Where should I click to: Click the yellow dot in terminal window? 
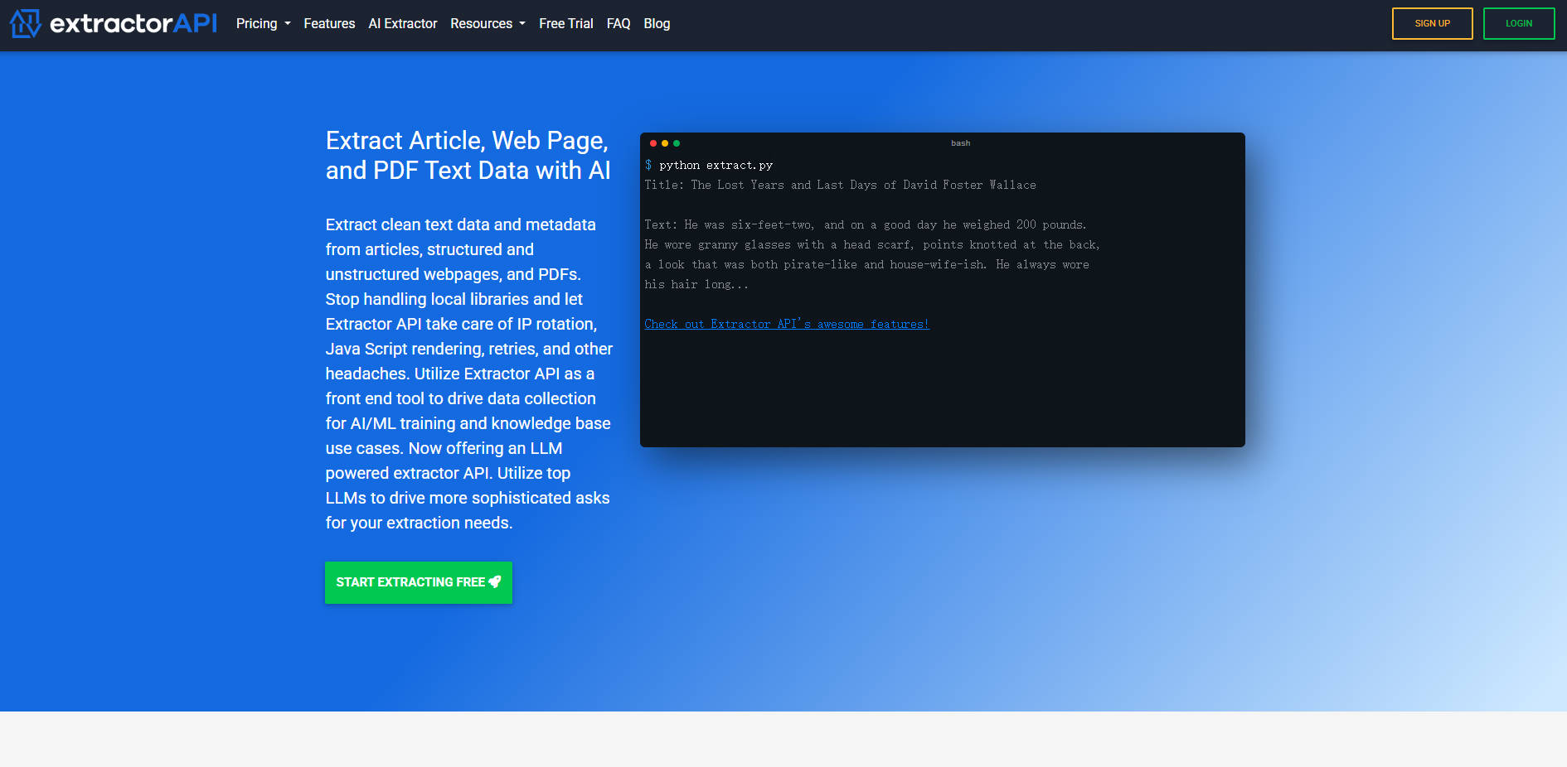[x=665, y=143]
